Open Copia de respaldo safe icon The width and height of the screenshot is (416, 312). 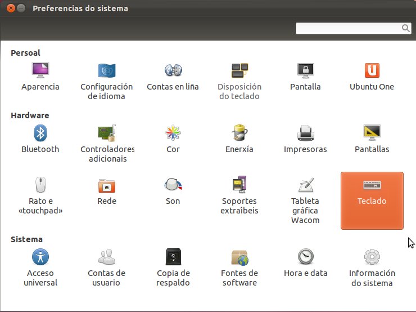(173, 256)
